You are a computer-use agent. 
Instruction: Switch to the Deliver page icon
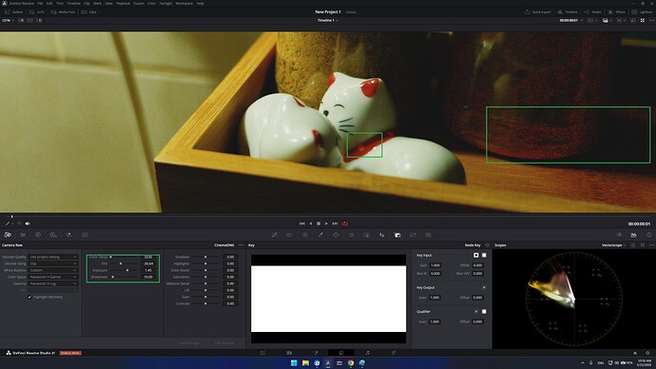pos(394,353)
